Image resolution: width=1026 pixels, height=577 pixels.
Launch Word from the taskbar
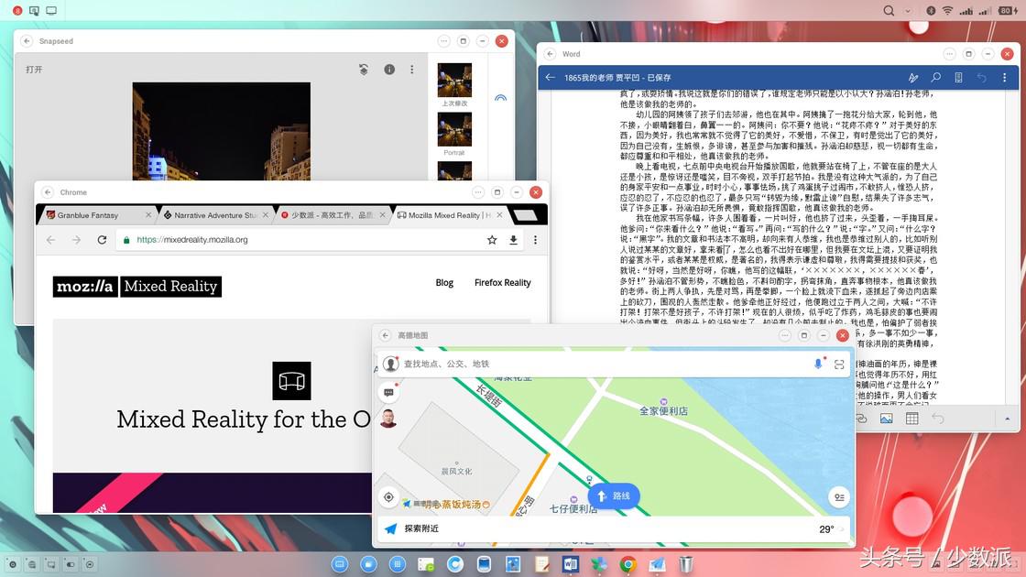[571, 565]
